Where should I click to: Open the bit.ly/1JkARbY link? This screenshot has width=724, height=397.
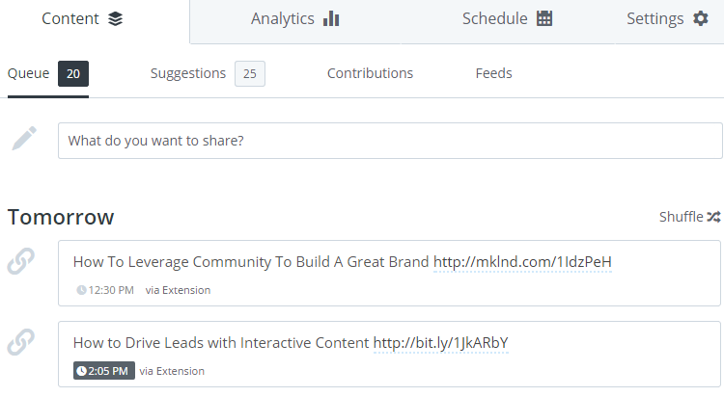coord(440,343)
